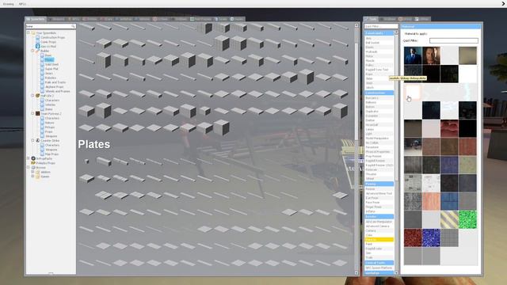Viewport: 507px width, 285px height.
Task: Click the Addons folder icon under Browse
Action: click(x=37, y=172)
